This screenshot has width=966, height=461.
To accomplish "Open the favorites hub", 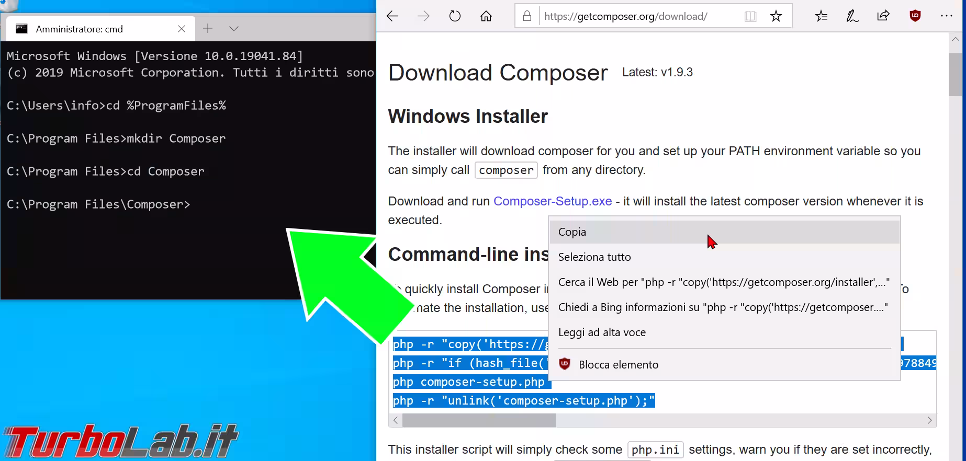I will point(822,16).
